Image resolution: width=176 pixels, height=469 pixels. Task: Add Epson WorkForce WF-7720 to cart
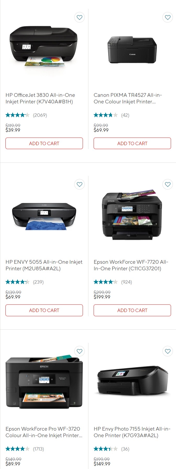pos(132,310)
